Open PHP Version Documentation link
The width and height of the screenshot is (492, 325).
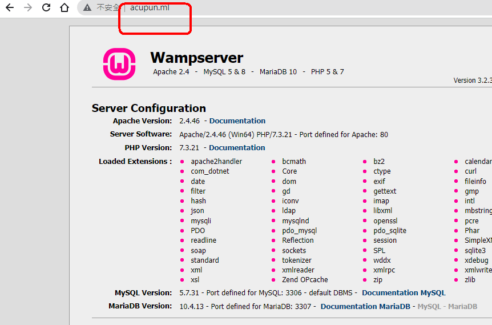(237, 147)
